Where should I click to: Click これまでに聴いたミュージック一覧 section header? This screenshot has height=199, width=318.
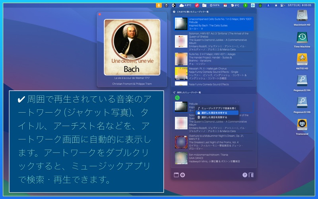point(193,12)
